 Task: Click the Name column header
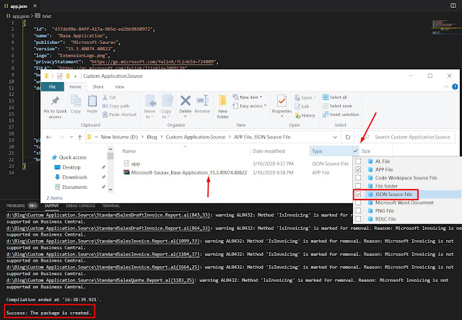[x=129, y=151]
